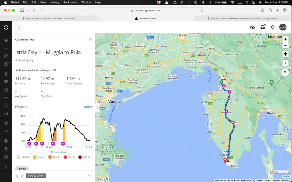292x182 pixels.
Task: Click the Send to Device button
Action: (36, 176)
